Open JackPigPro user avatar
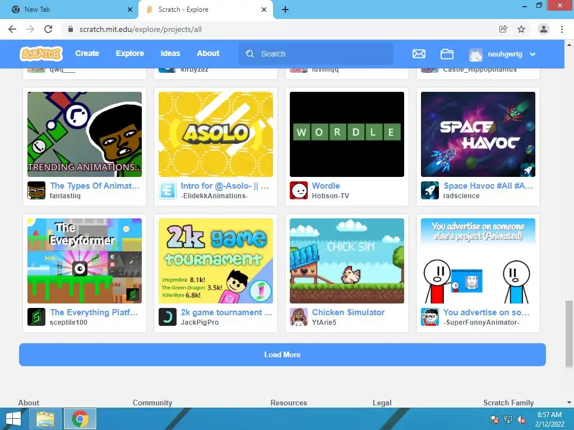Viewport: 574px width, 430px height. pos(168,317)
